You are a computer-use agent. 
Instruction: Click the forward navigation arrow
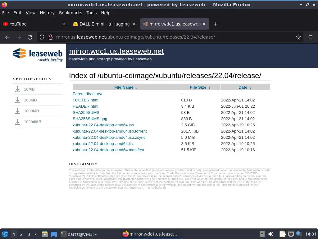point(19,37)
